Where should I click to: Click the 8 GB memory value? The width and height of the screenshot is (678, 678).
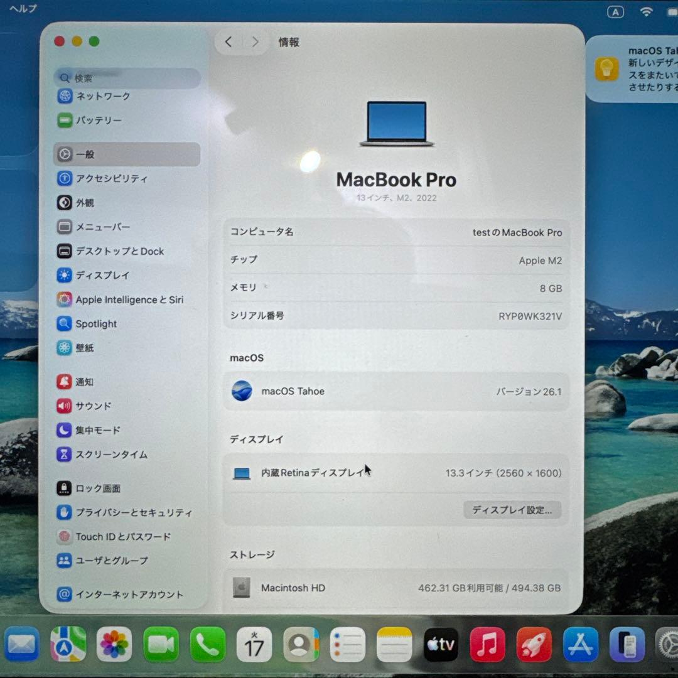click(551, 288)
